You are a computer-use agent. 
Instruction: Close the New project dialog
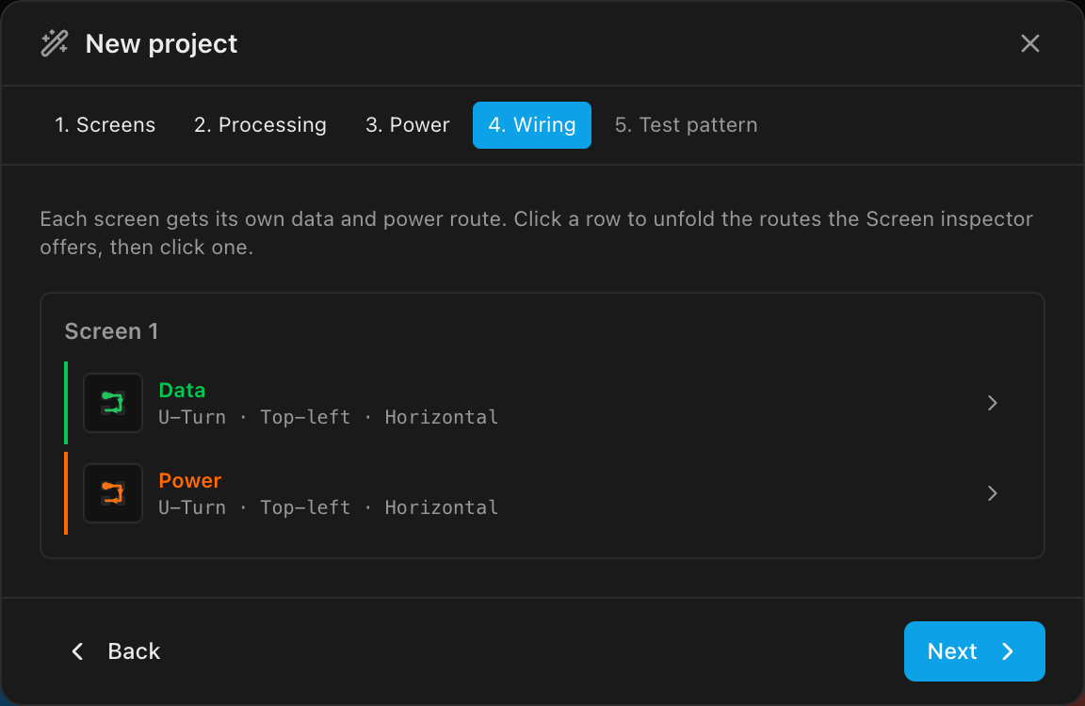click(1029, 43)
